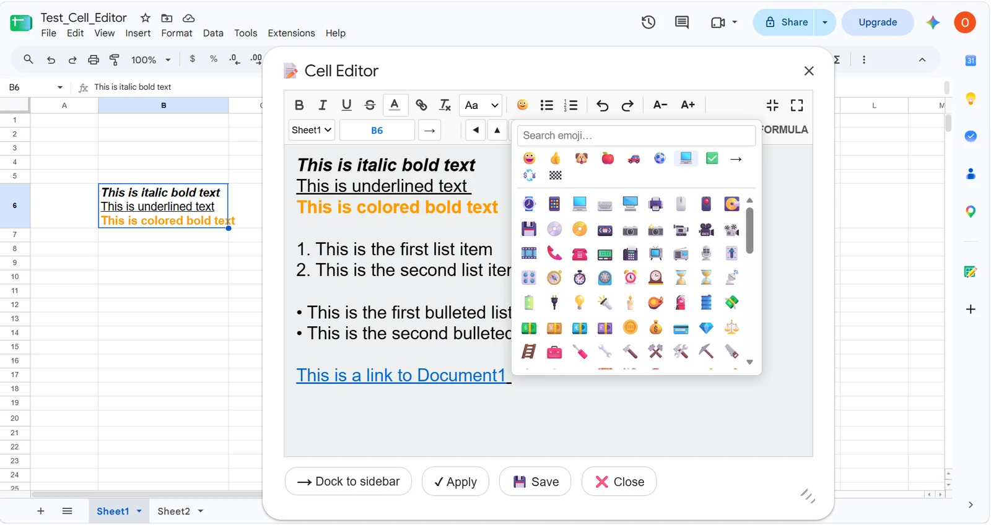Open the all sheets list icon

tap(68, 511)
